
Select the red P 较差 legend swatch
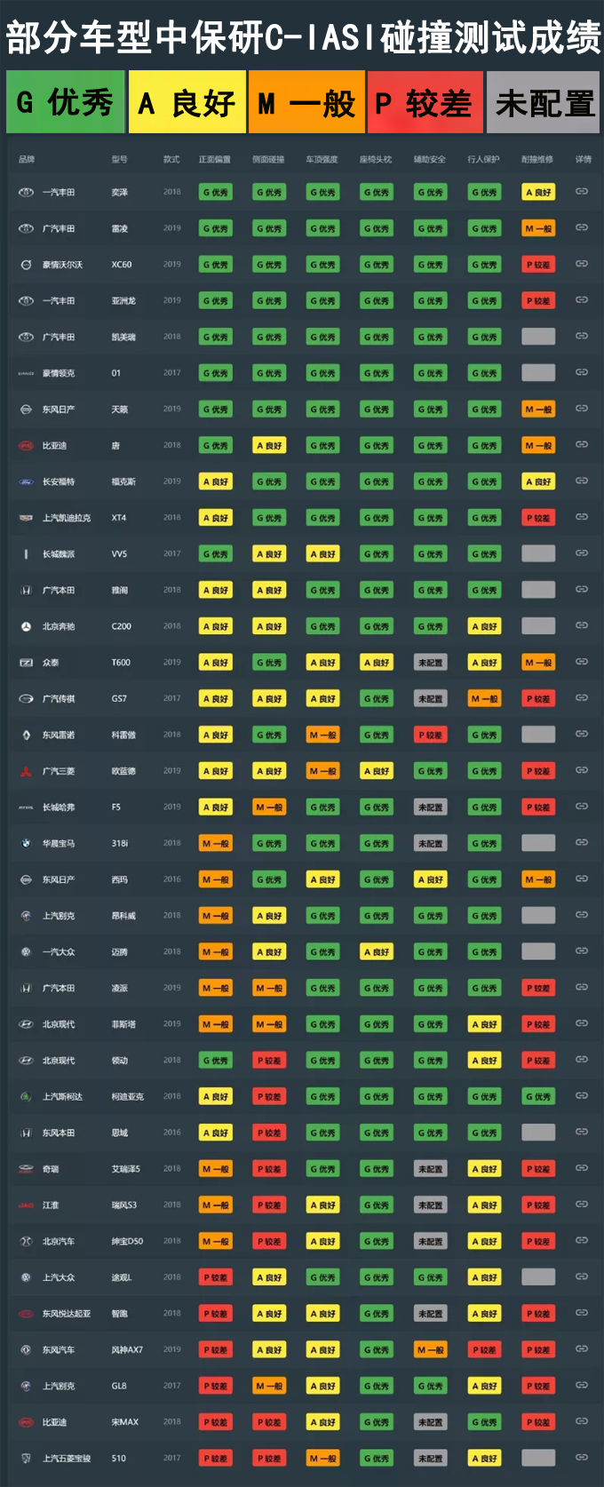pyautogui.click(x=425, y=102)
